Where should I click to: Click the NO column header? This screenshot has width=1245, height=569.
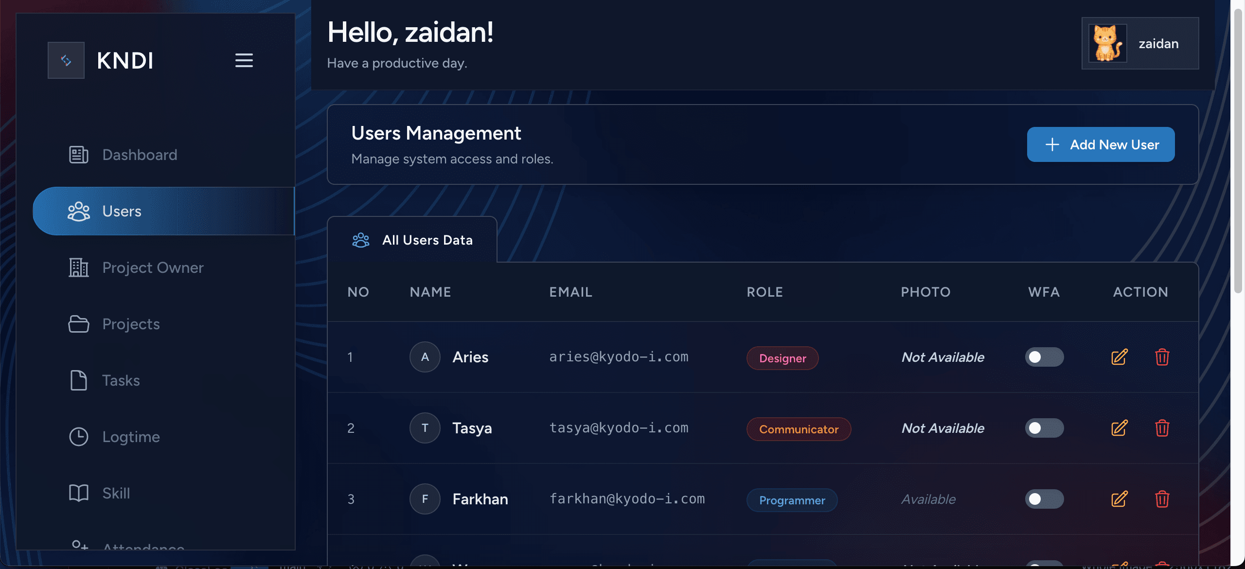click(358, 292)
